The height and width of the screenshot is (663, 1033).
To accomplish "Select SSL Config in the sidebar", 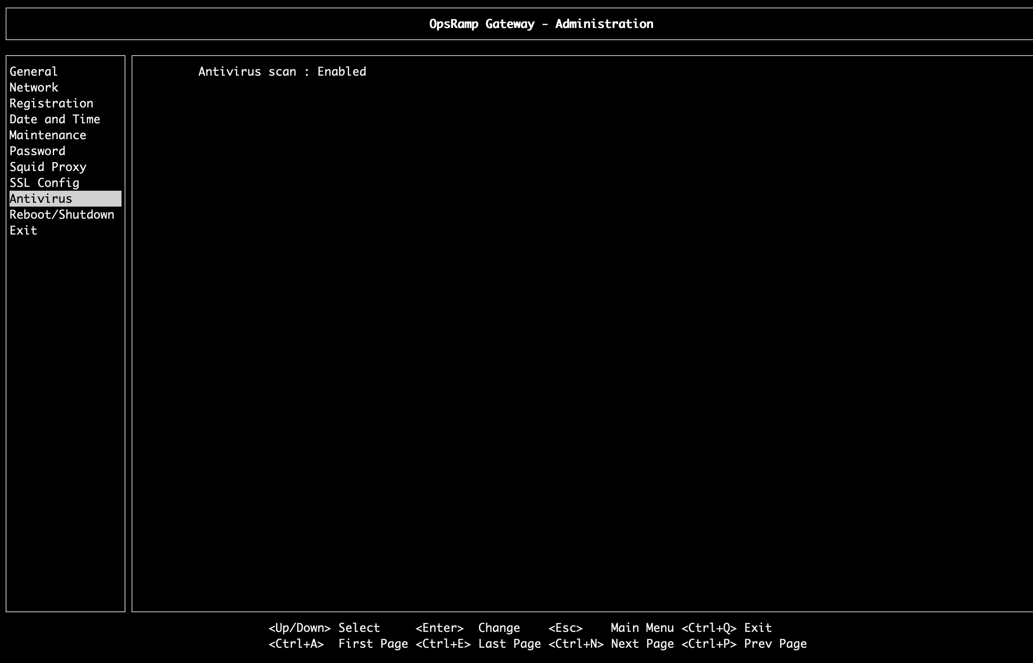I will pyautogui.click(x=45, y=183).
